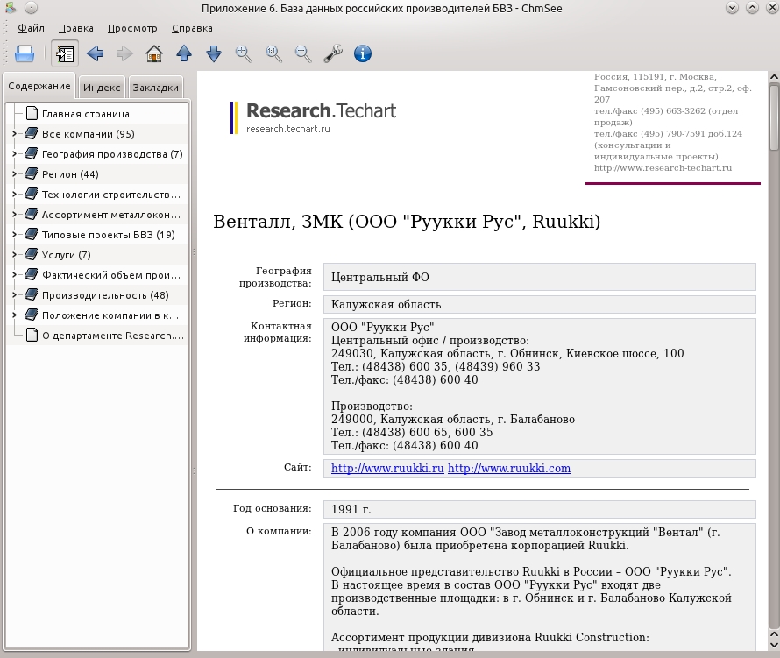Click the previous page up-arrow icon
Viewport: 780px width, 658px height.
184,53
